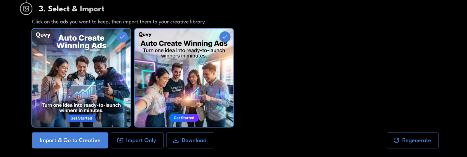Click the Quvy logo on the first ad
467x157 pixels.
point(43,35)
